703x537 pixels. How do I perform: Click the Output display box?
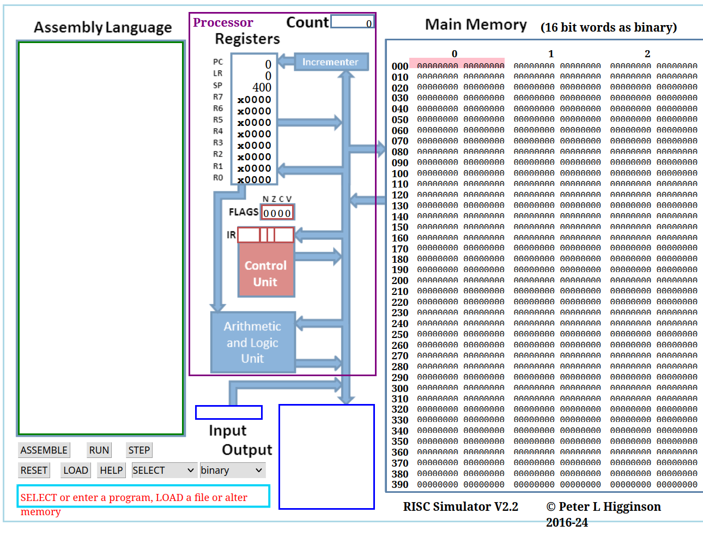[x=326, y=456]
